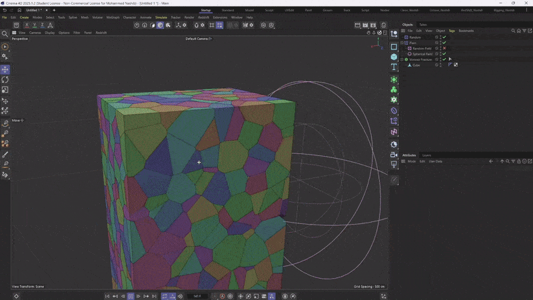Select the Scale tool in left toolbar
This screenshot has height=300, width=533.
[x=5, y=90]
